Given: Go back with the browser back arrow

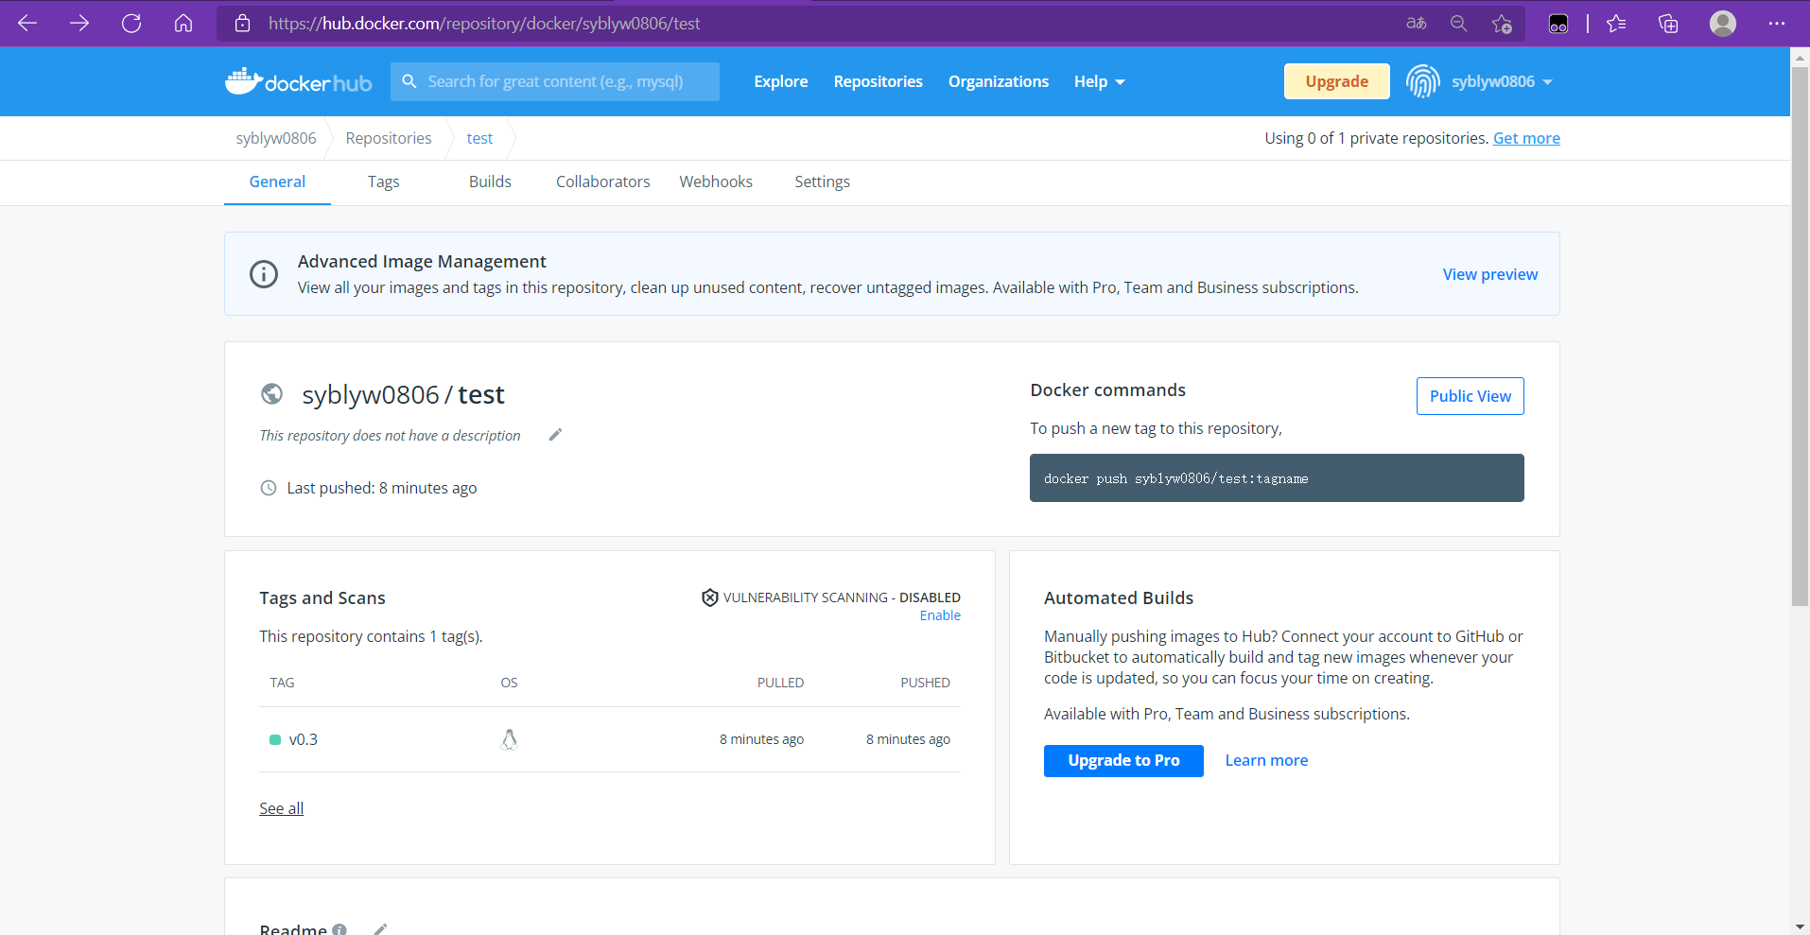Looking at the screenshot, I should (27, 24).
